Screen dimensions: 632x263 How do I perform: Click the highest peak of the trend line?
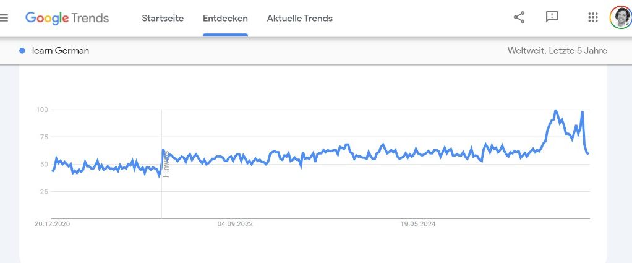point(555,111)
